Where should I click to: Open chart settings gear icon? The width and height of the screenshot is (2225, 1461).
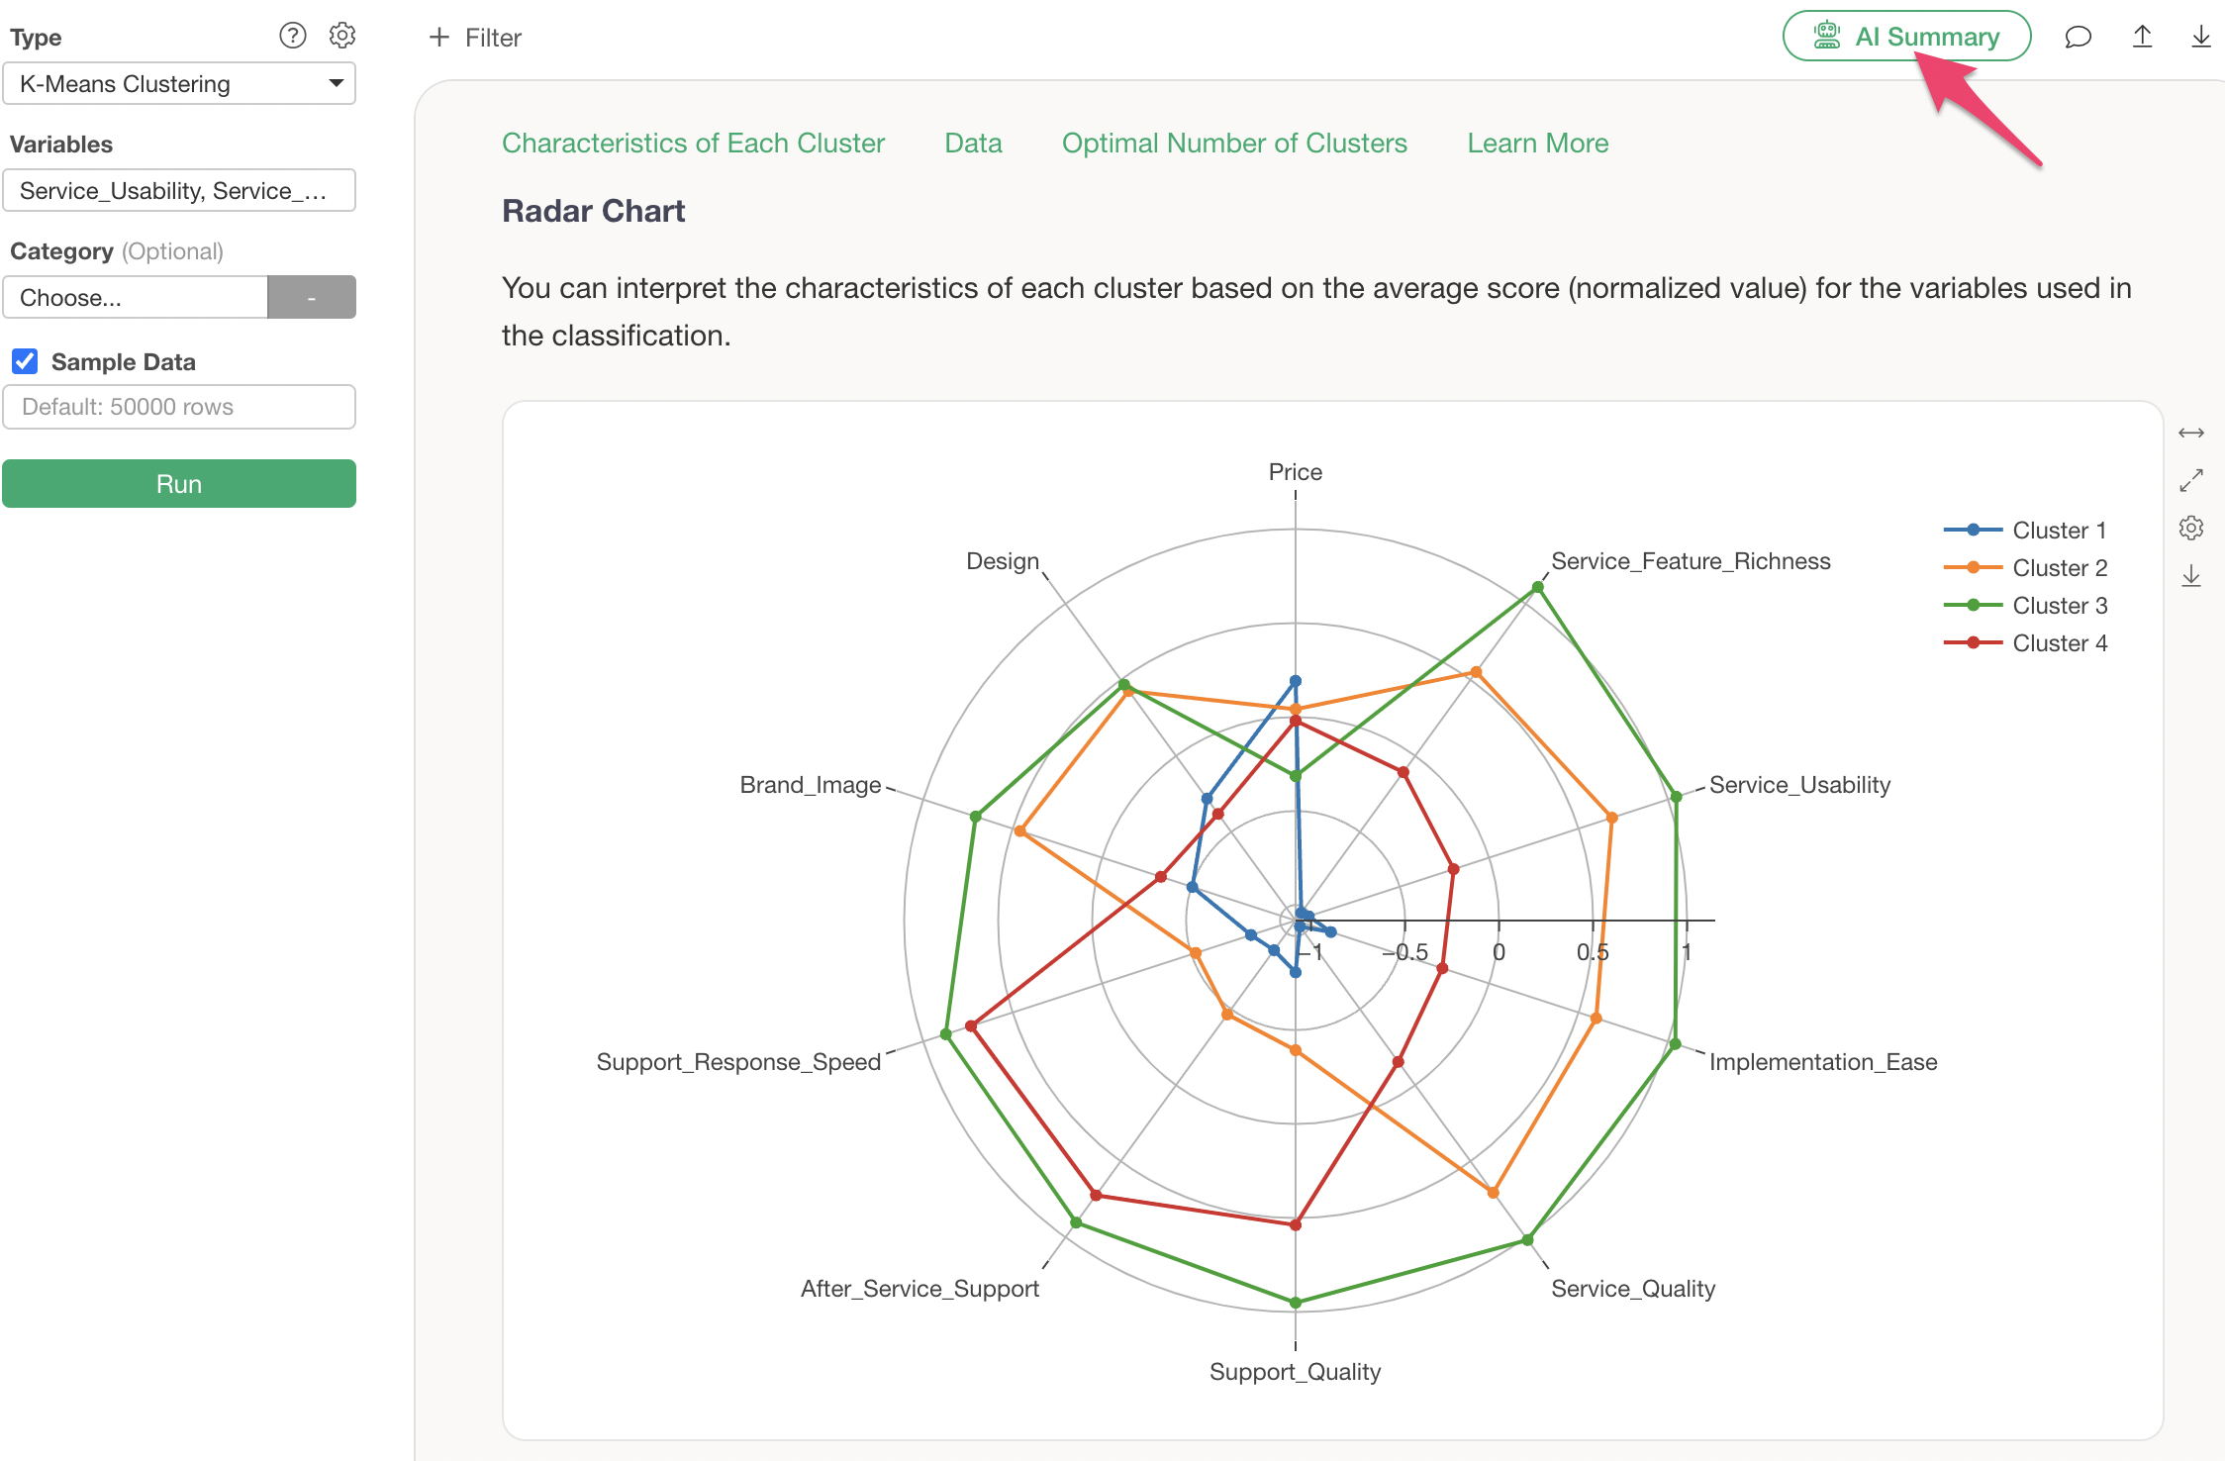[x=2190, y=528]
